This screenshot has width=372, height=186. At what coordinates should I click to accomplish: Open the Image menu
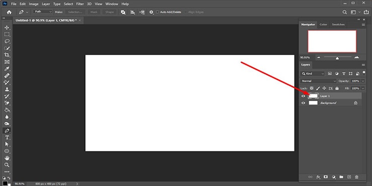pos(34,4)
